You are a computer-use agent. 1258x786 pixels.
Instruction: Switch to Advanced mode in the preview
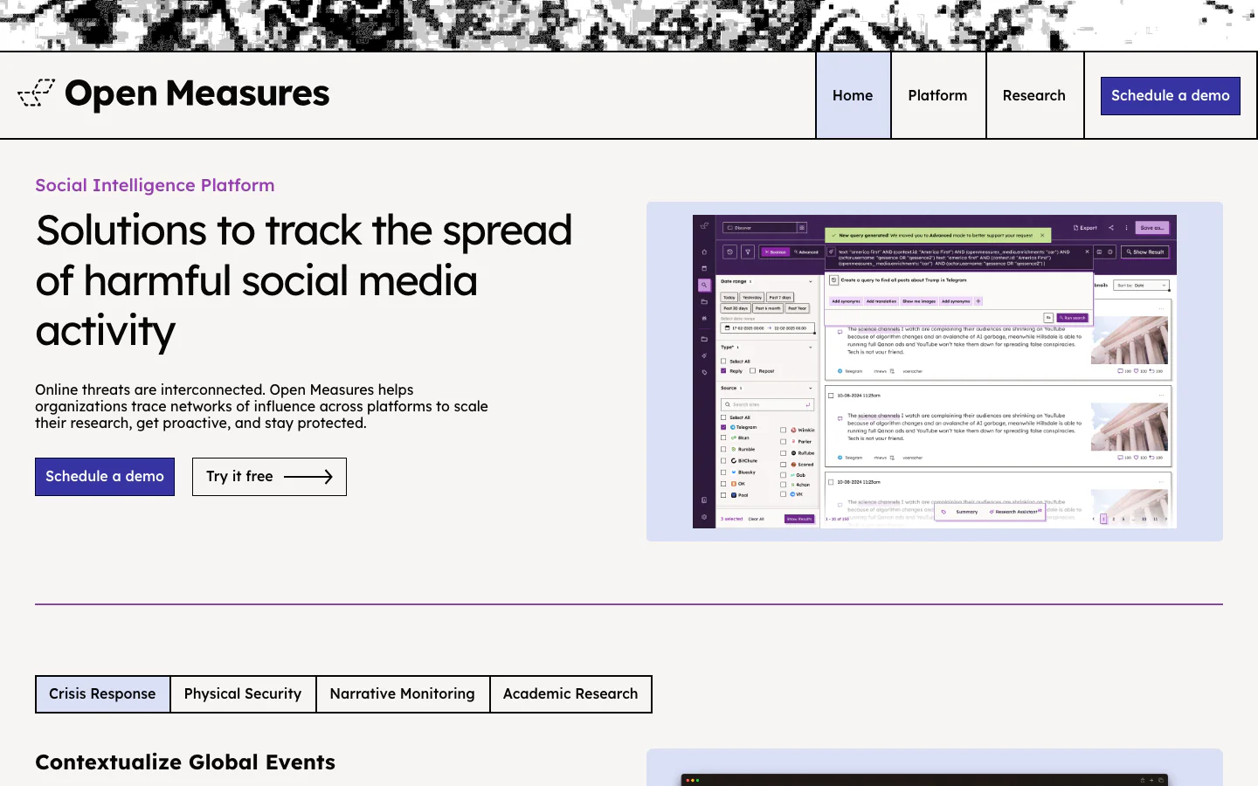806,252
